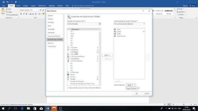
Task: Select Redo in the toolbar list
Action: pyautogui.click(x=129, y=34)
